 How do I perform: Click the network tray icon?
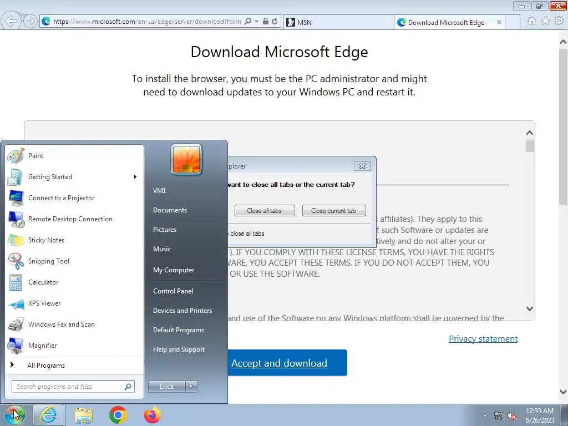[499, 415]
